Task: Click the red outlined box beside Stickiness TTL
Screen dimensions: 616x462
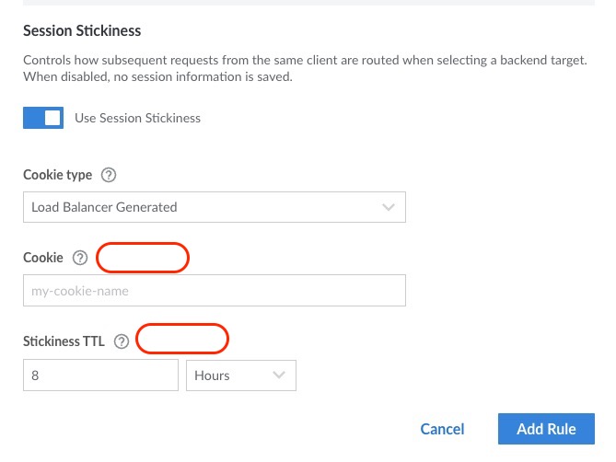Action: click(x=182, y=339)
